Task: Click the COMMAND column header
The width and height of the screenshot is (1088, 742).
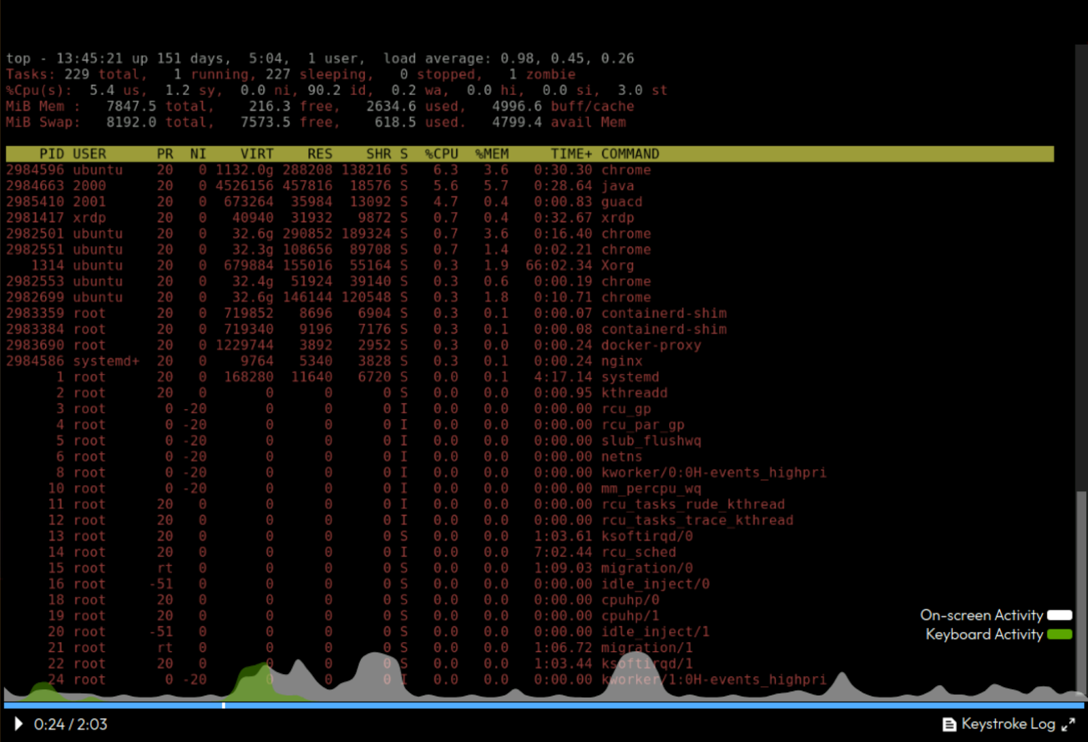Action: click(630, 154)
